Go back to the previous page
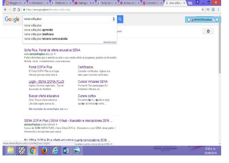The width and height of the screenshot is (229, 163). tap(5, 10)
